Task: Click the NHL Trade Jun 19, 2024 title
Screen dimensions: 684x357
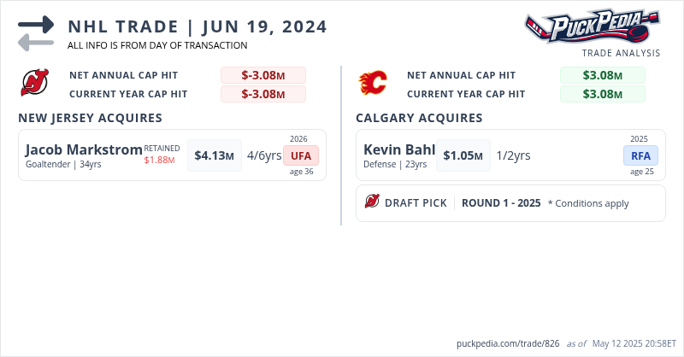Action: (197, 26)
